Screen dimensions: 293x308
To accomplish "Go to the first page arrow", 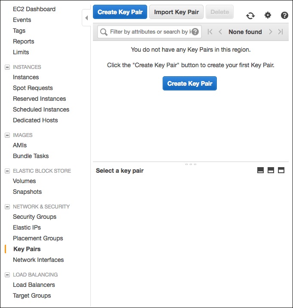I will 210,31.
